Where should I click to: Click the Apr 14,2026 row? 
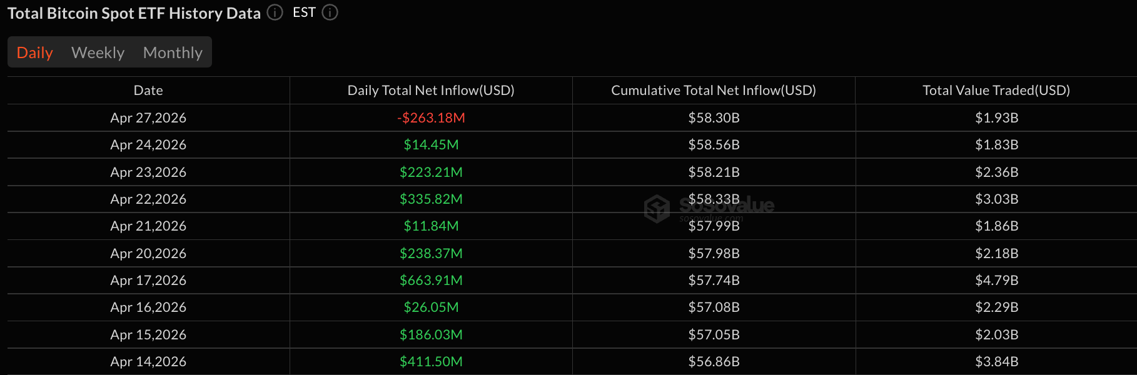148,361
